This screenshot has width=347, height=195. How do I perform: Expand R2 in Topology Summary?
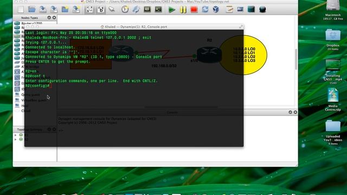point(16,140)
